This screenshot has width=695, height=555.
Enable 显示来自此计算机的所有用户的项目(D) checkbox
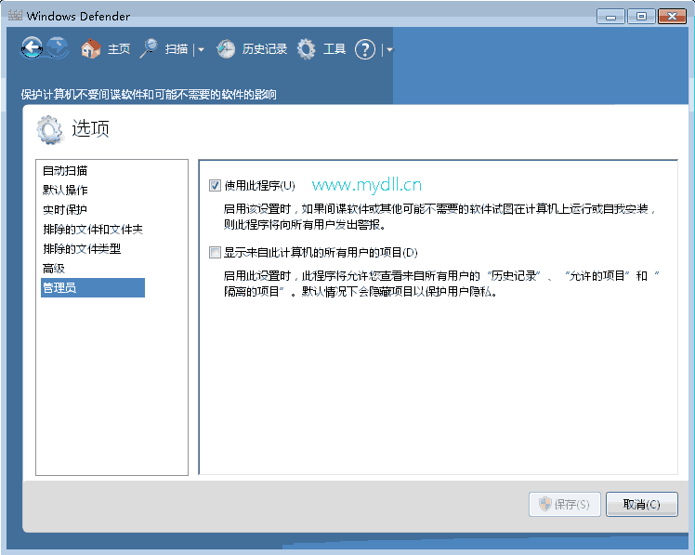[215, 253]
